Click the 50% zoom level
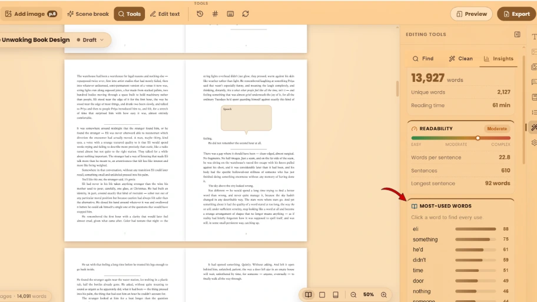Screen dimensions: 537x302 coord(369,295)
